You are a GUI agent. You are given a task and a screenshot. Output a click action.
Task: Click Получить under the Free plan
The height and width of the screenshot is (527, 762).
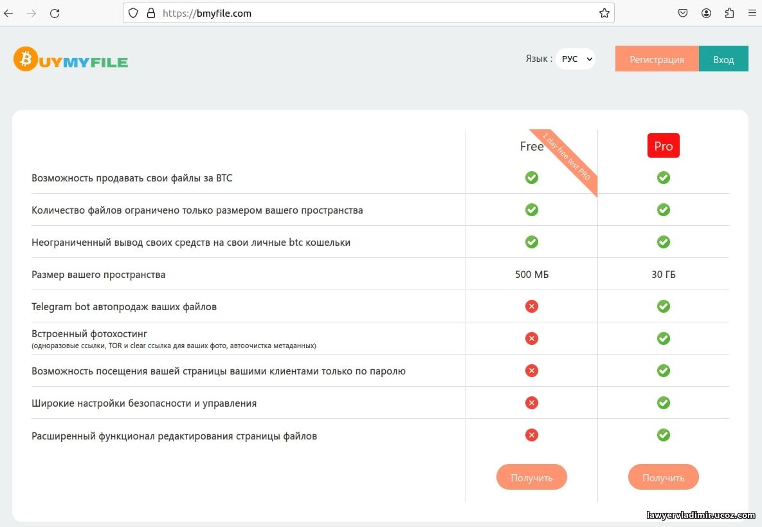[532, 477]
